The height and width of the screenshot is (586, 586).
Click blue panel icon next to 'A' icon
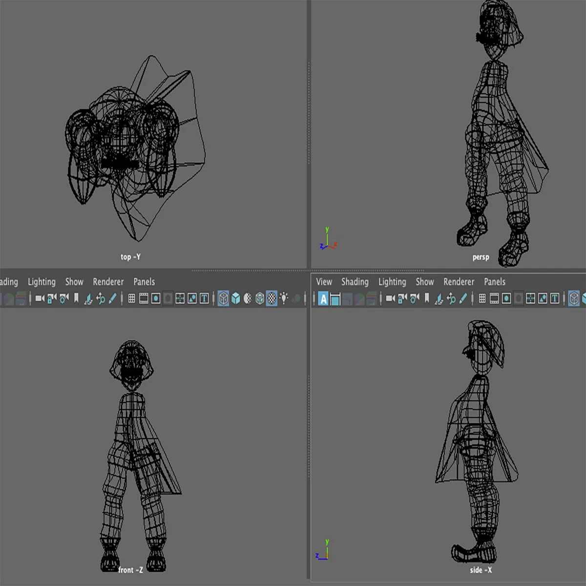click(x=335, y=299)
